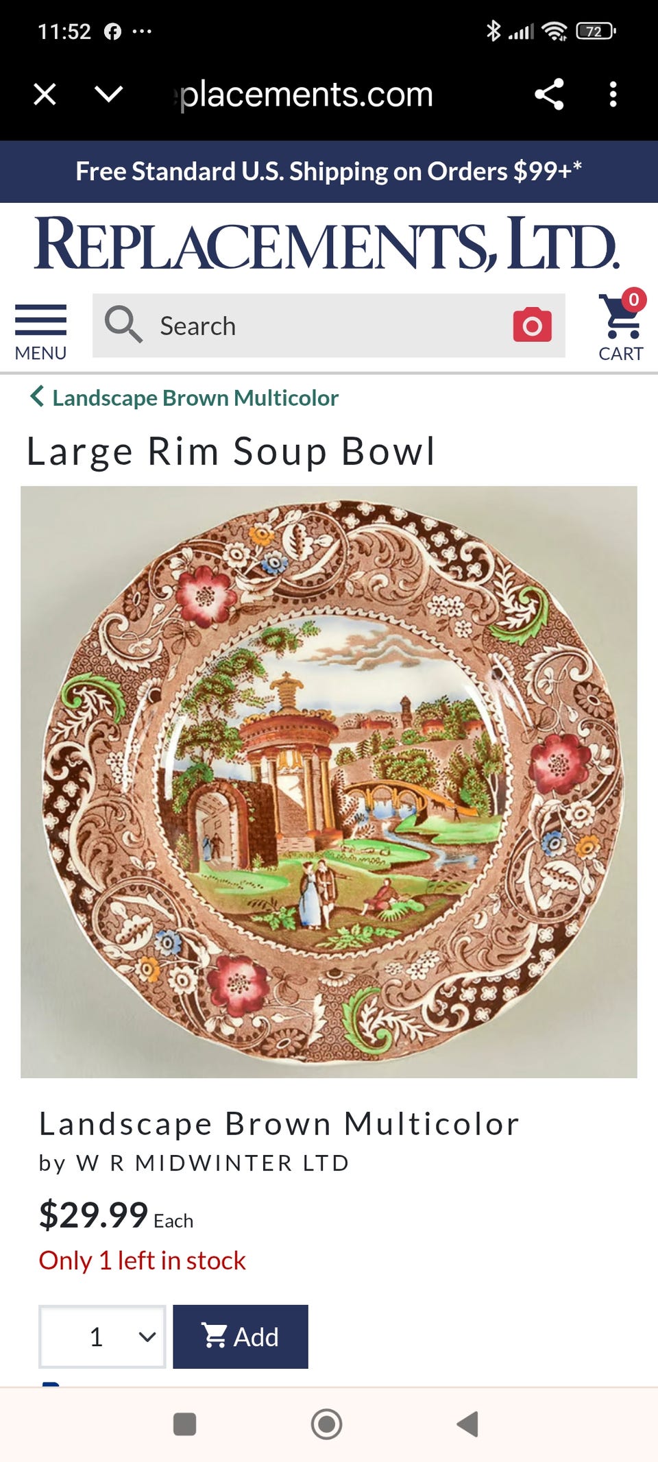This screenshot has width=658, height=1462.
Task: Open the browser three-dot overflow menu
Action: (x=613, y=94)
